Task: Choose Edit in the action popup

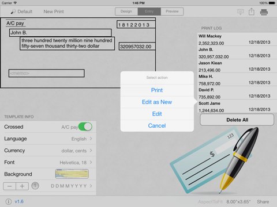Action: coord(157,114)
